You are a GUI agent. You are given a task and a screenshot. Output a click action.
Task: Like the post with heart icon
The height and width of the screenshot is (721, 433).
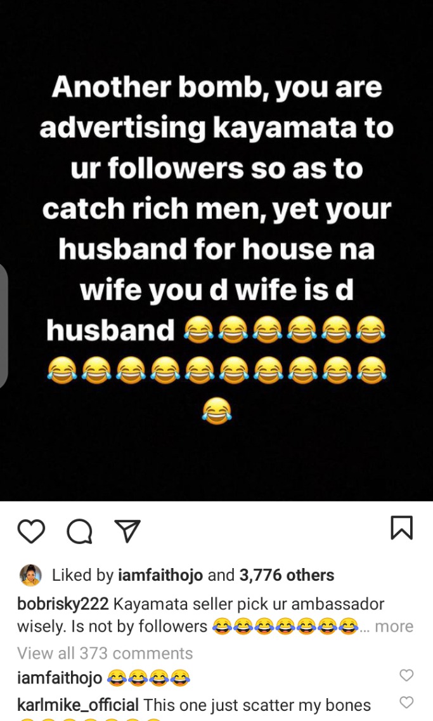click(31, 531)
